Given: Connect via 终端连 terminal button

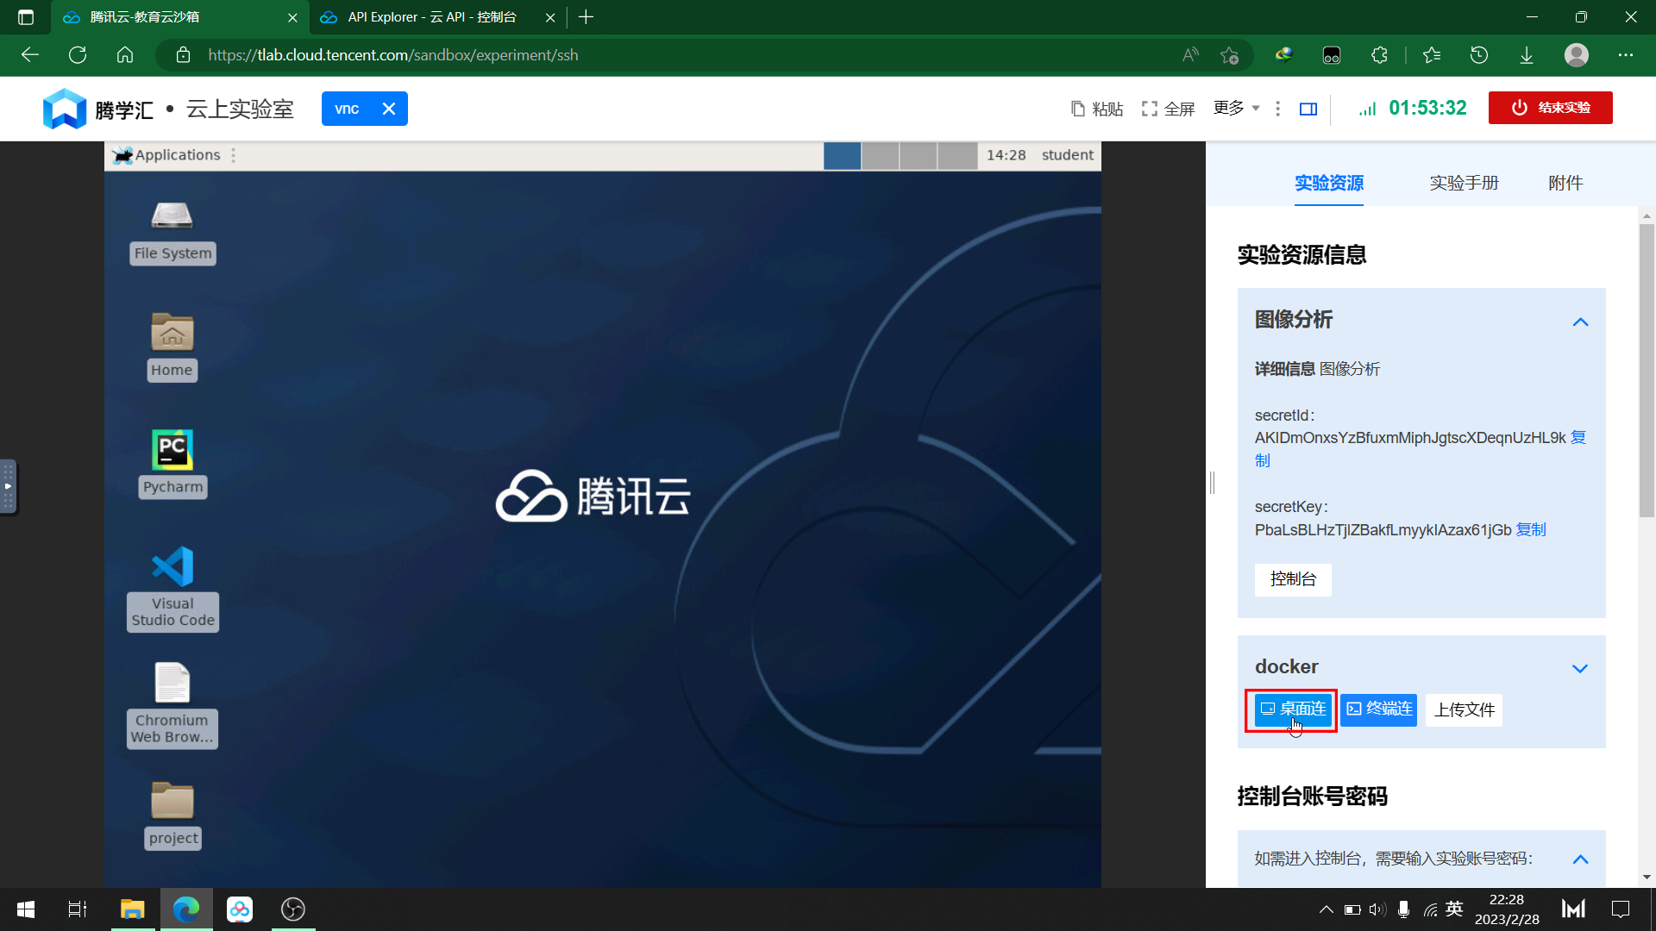Looking at the screenshot, I should click(1378, 709).
